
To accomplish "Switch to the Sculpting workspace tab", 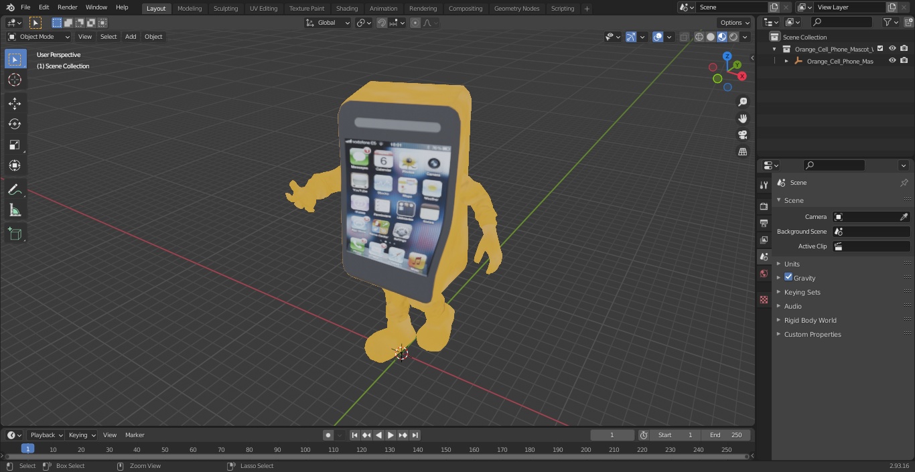I will (226, 8).
